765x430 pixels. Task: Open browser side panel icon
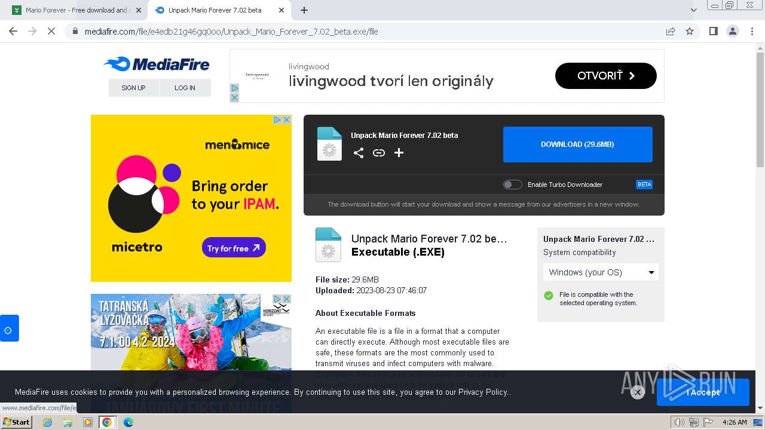[713, 31]
